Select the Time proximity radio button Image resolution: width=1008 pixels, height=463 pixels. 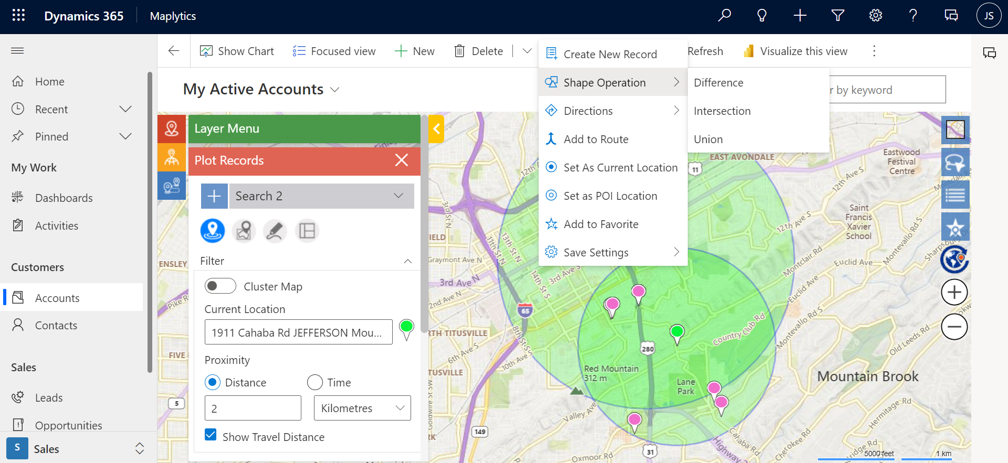click(315, 382)
